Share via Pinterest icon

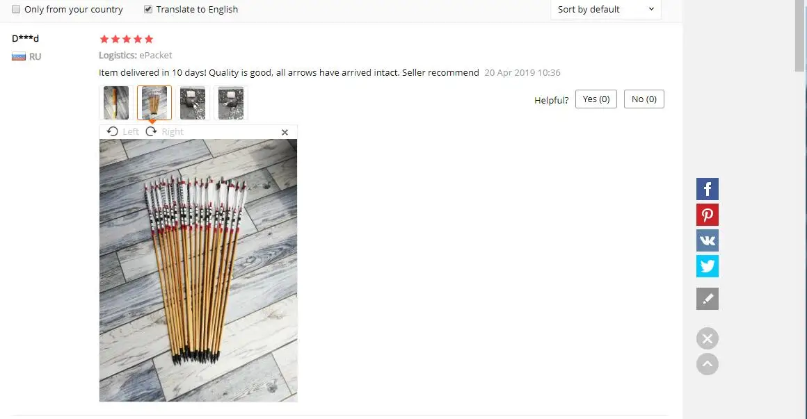pyautogui.click(x=707, y=215)
